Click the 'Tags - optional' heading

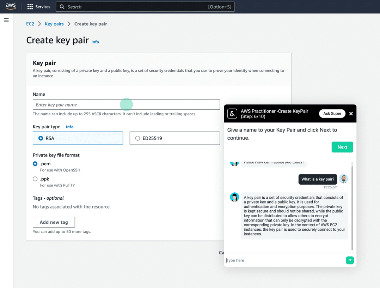point(48,198)
